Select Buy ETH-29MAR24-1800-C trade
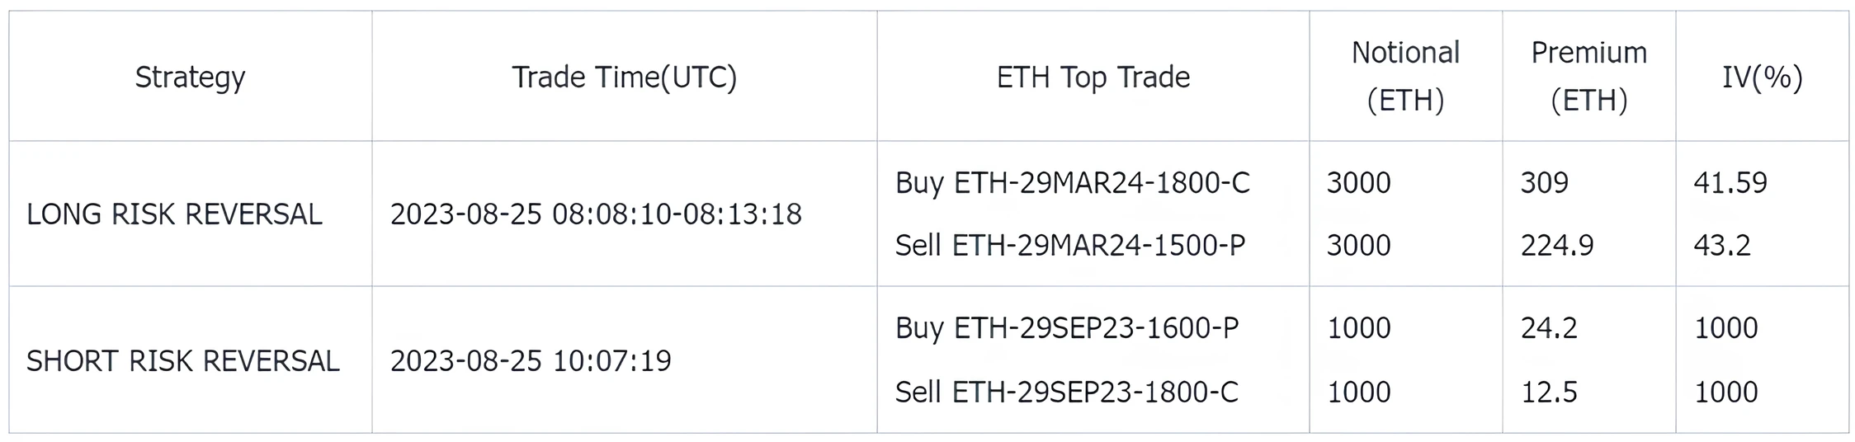1855x442 pixels. pyautogui.click(x=1073, y=182)
